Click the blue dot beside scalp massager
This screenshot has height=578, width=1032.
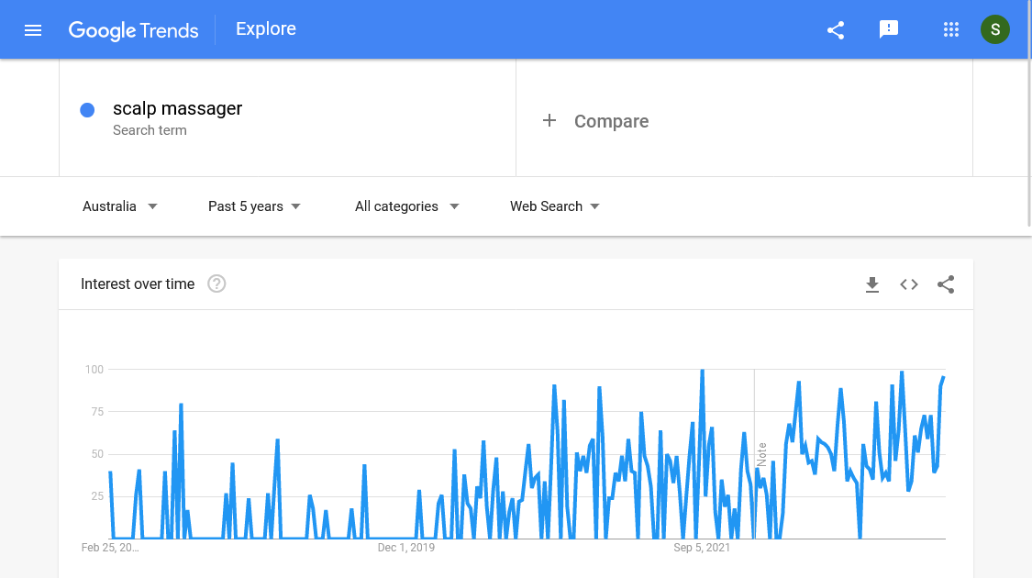coord(87,109)
